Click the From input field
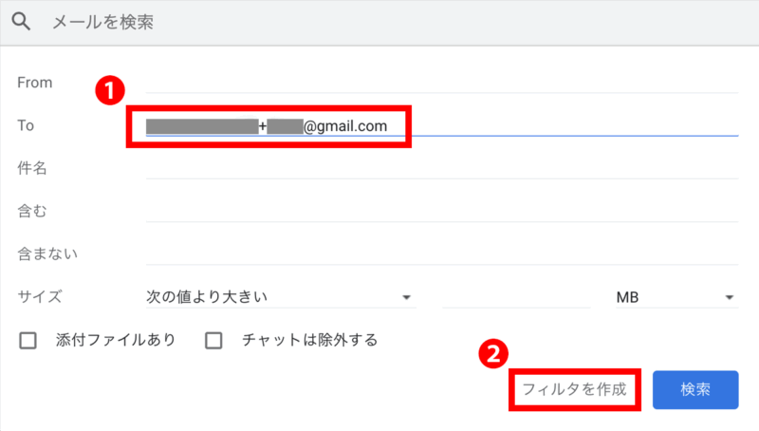The height and width of the screenshot is (431, 759). [x=441, y=82]
